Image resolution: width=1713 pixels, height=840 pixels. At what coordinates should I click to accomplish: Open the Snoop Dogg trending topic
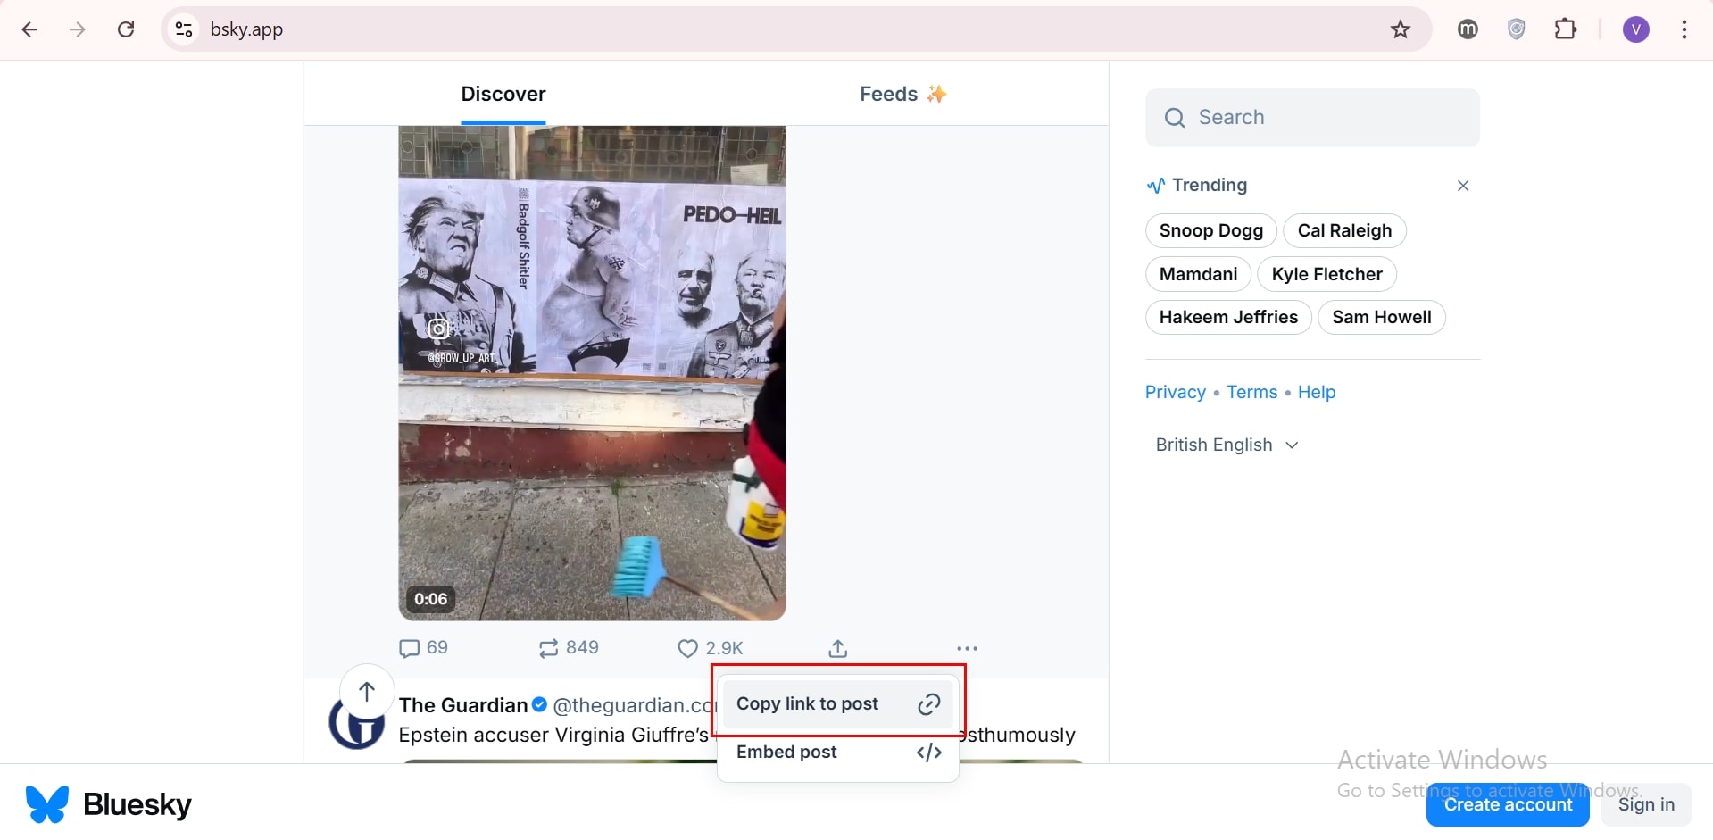[1210, 230]
